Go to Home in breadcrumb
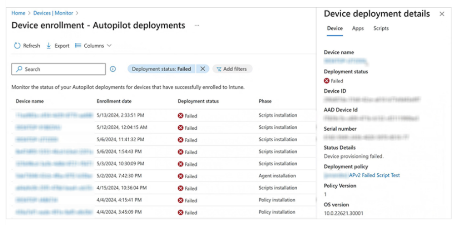This screenshot has width=466, height=225. (18, 13)
